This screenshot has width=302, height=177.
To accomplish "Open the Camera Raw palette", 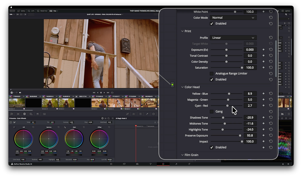I will point(12,114).
